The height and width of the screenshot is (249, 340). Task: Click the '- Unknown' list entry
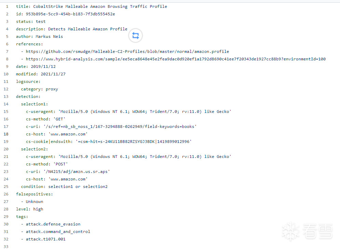pos(32,202)
